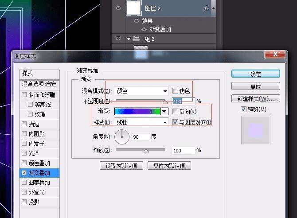
Task: Click the 复位 button
Action: coord(255,86)
